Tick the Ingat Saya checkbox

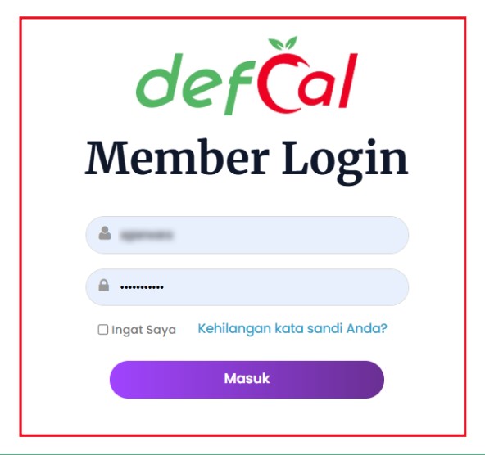103,330
